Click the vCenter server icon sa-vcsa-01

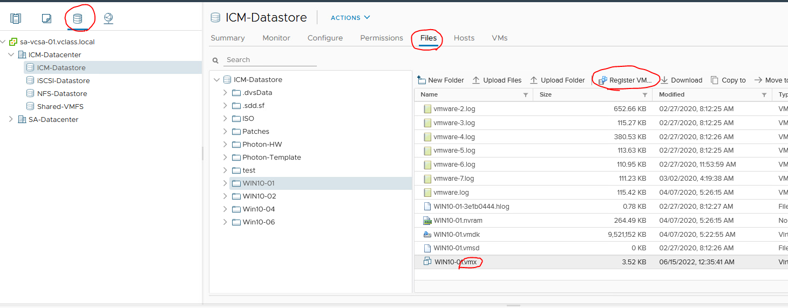[13, 42]
